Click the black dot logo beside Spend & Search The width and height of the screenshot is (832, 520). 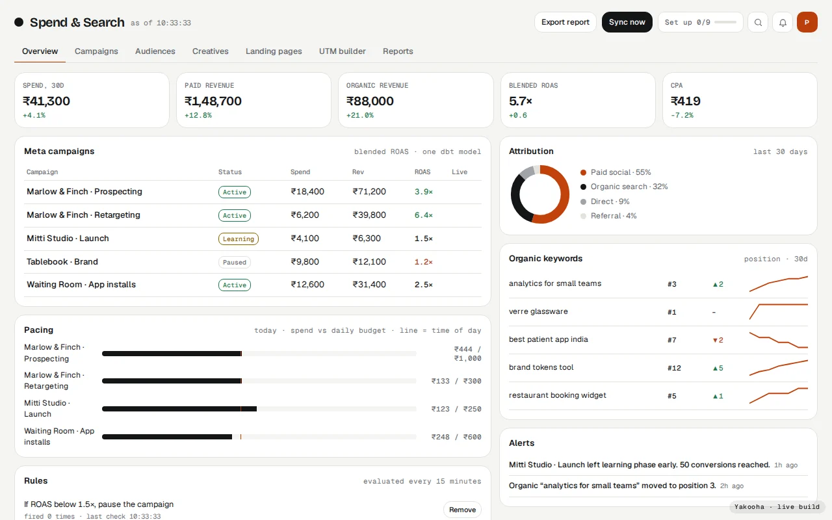(19, 22)
